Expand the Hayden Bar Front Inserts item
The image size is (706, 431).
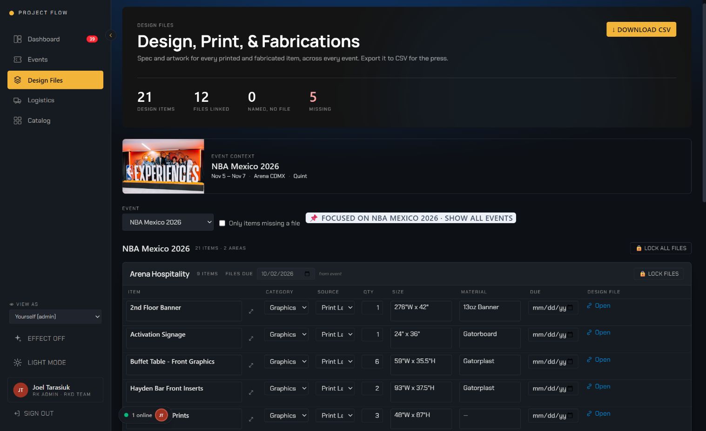click(x=251, y=392)
